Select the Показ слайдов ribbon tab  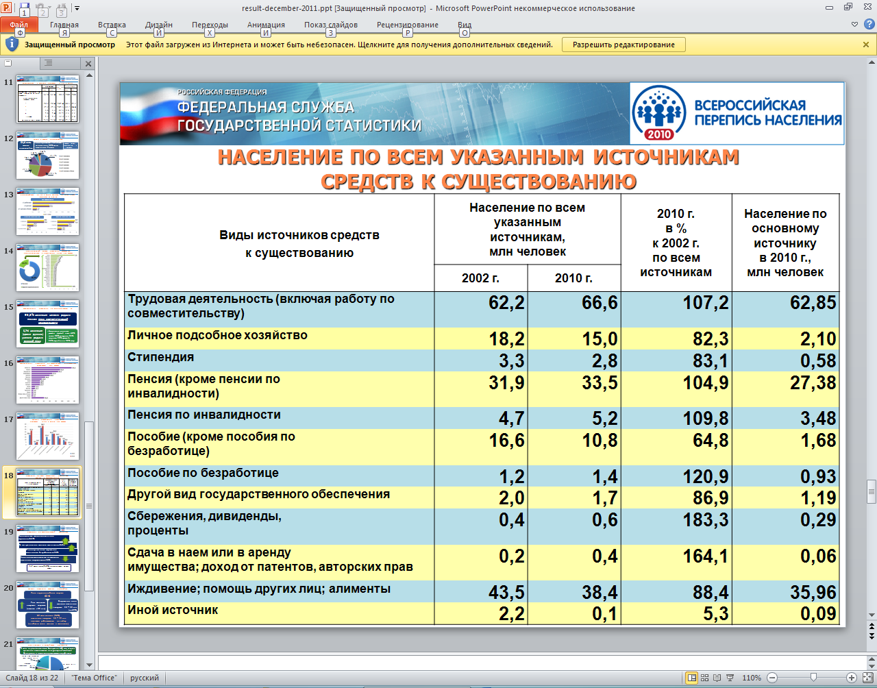(x=331, y=25)
